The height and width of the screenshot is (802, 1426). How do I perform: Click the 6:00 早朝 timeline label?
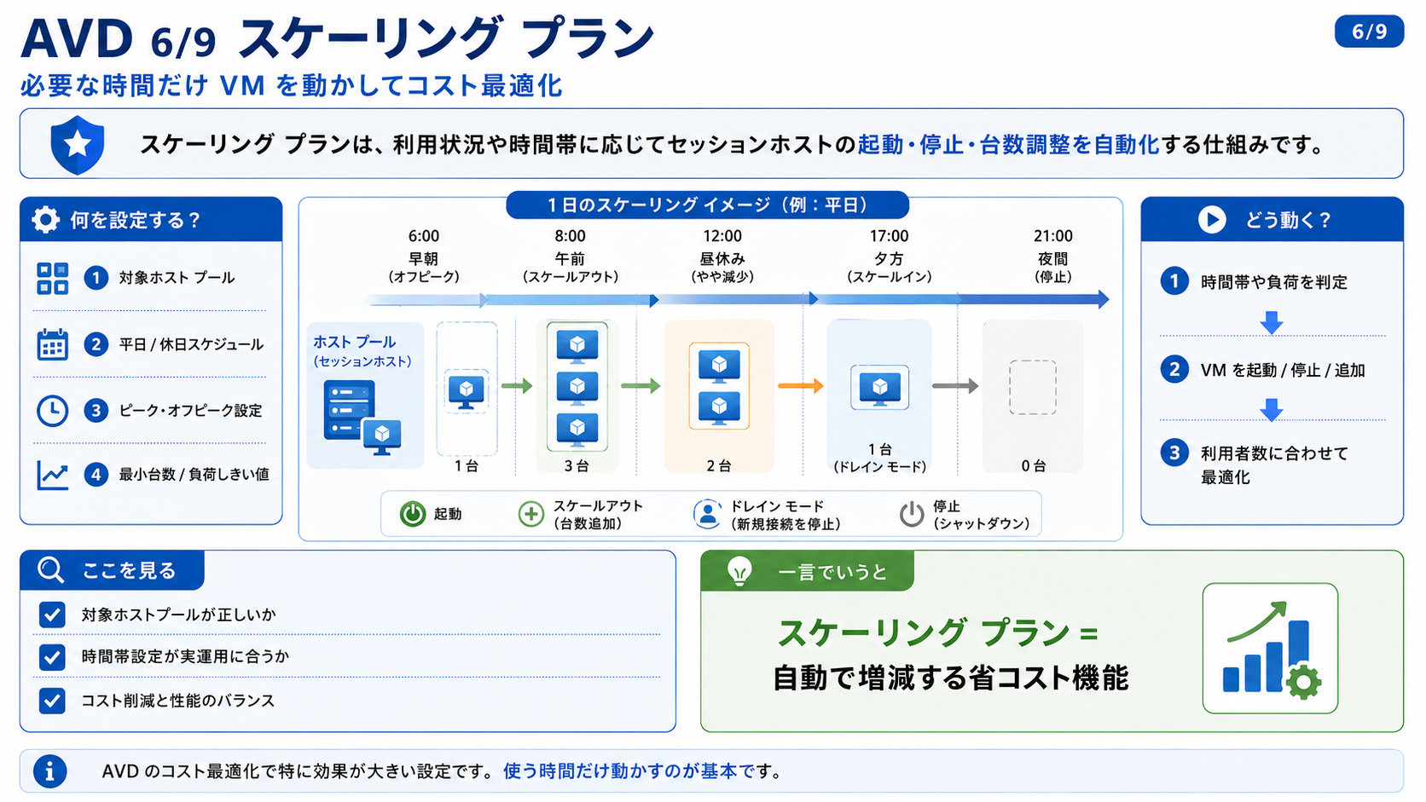click(424, 256)
